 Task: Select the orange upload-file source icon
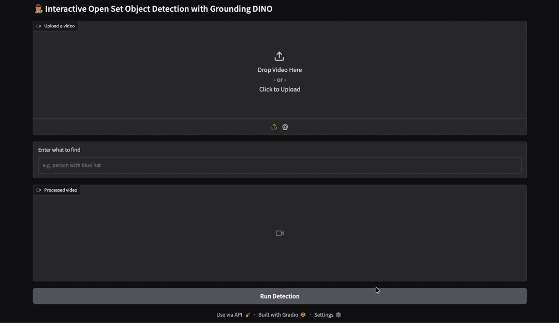coord(274,127)
